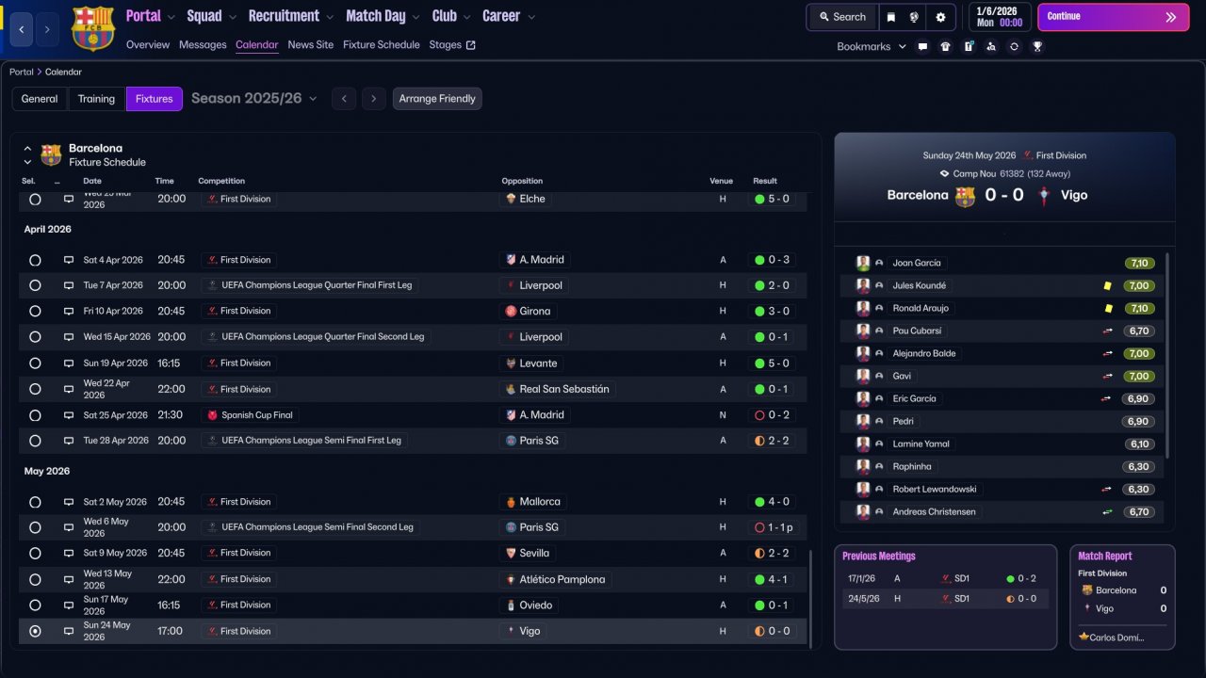Click the fixture list vertical scrollbar

tap(809, 599)
